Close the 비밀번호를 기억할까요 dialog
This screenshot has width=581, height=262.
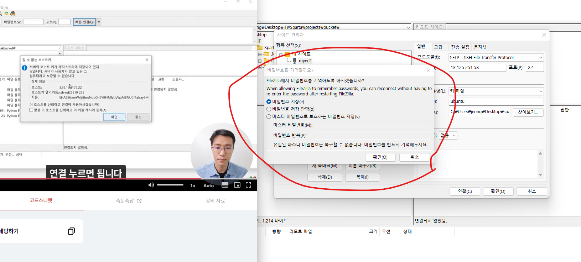[x=429, y=70]
